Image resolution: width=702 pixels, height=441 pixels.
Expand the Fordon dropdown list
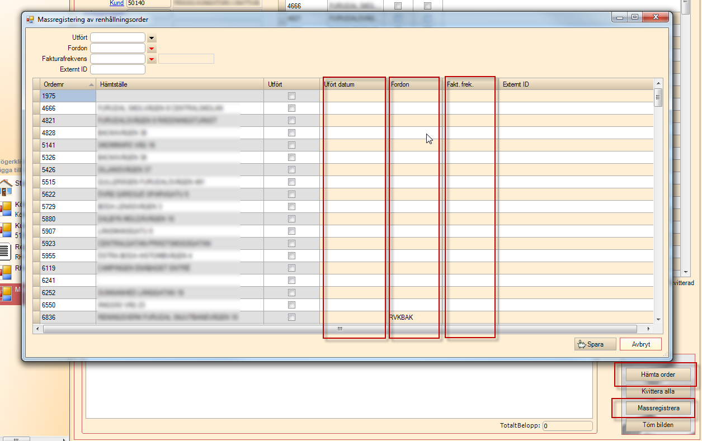pyautogui.click(x=152, y=49)
